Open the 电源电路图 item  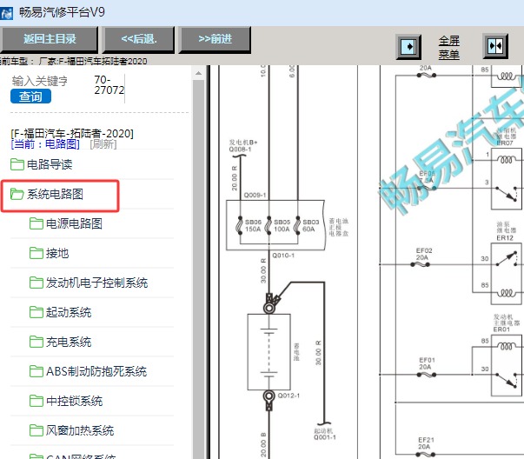(x=74, y=223)
